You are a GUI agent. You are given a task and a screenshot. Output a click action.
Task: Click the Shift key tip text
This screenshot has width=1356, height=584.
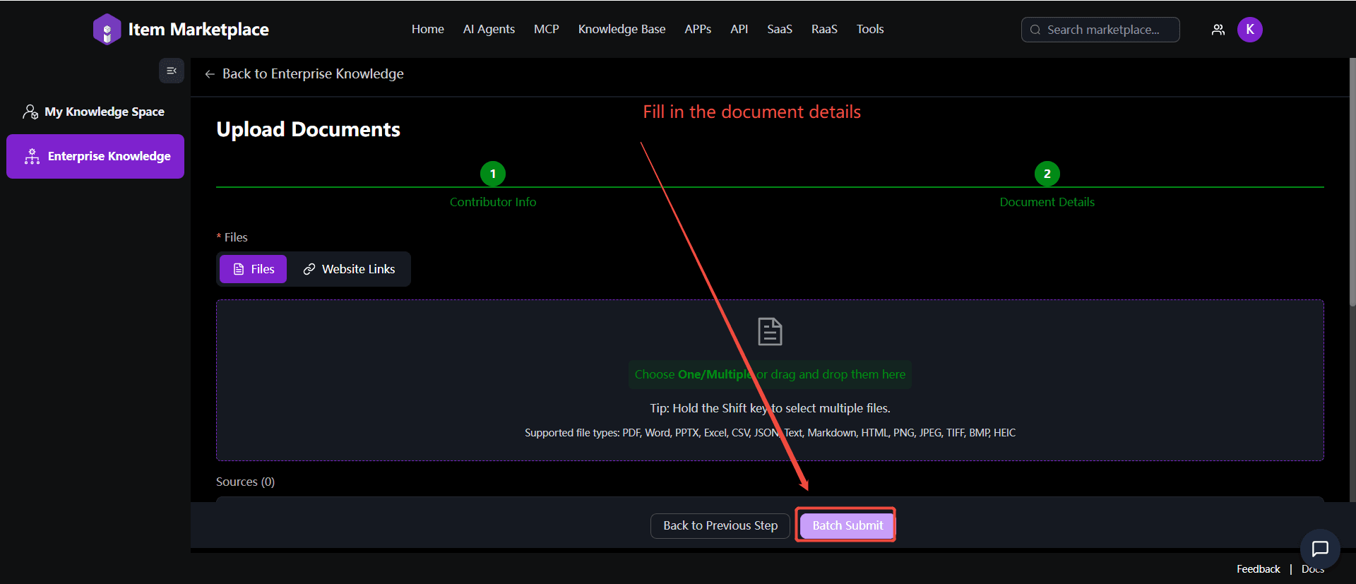tap(770, 408)
